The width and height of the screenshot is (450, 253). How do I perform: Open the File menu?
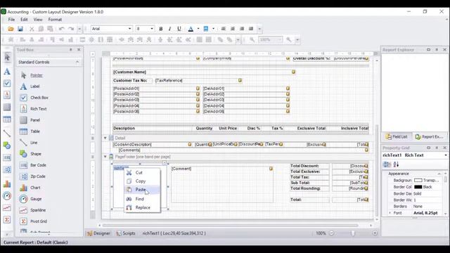pos(11,20)
